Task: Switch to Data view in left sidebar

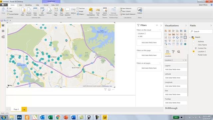Action: click(3, 31)
